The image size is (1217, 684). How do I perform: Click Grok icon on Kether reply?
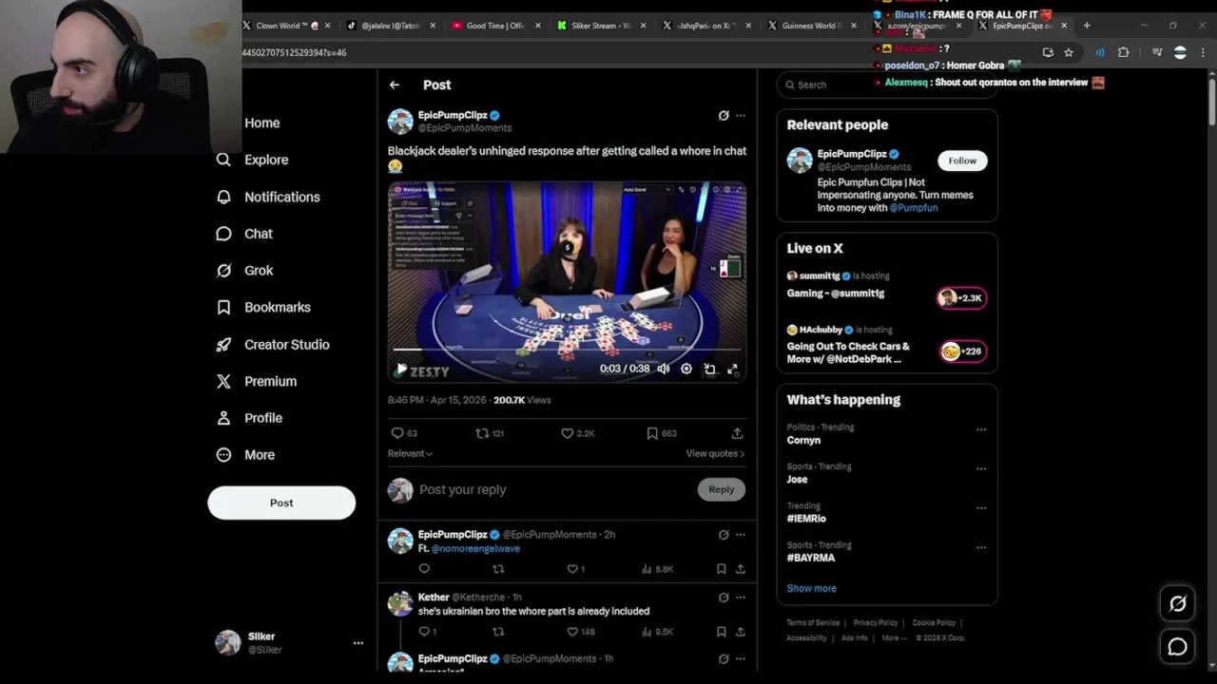tap(724, 598)
